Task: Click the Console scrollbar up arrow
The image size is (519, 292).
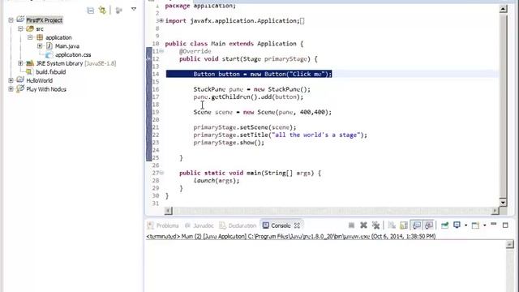Action: [x=510, y=245]
